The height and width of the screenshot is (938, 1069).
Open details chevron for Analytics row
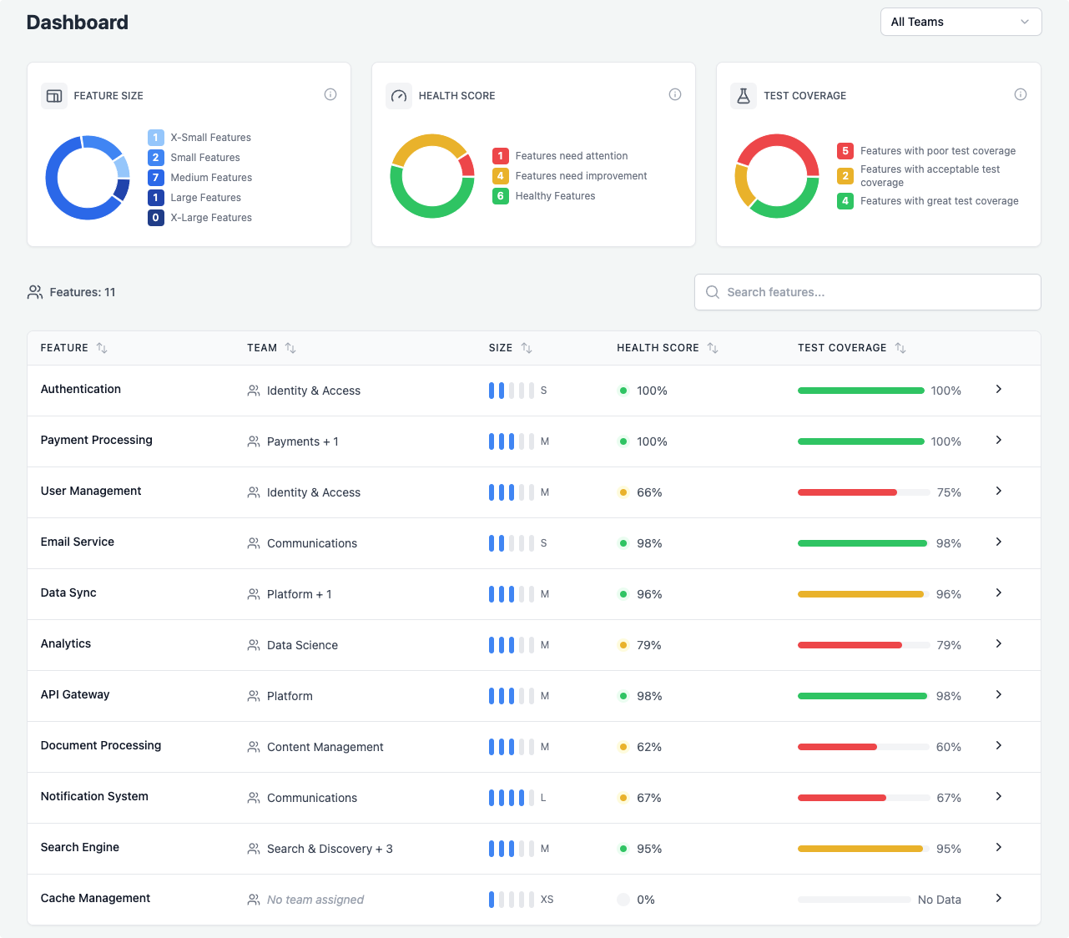pos(998,644)
